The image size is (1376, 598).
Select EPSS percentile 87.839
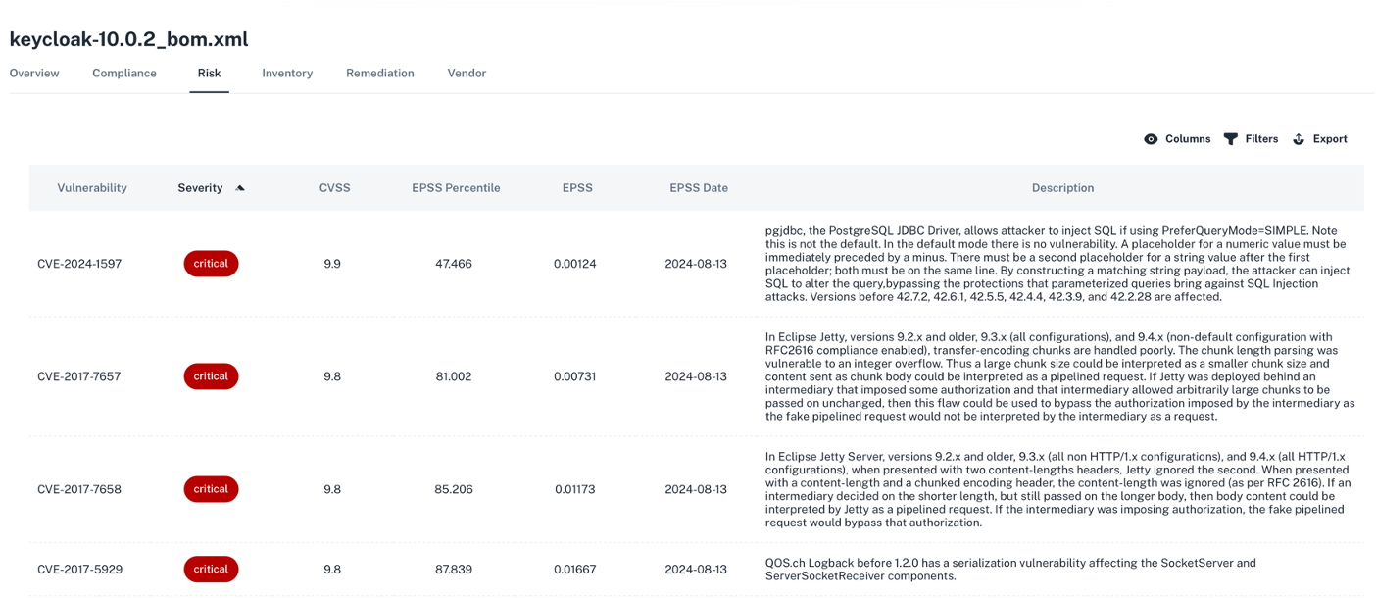click(x=454, y=570)
